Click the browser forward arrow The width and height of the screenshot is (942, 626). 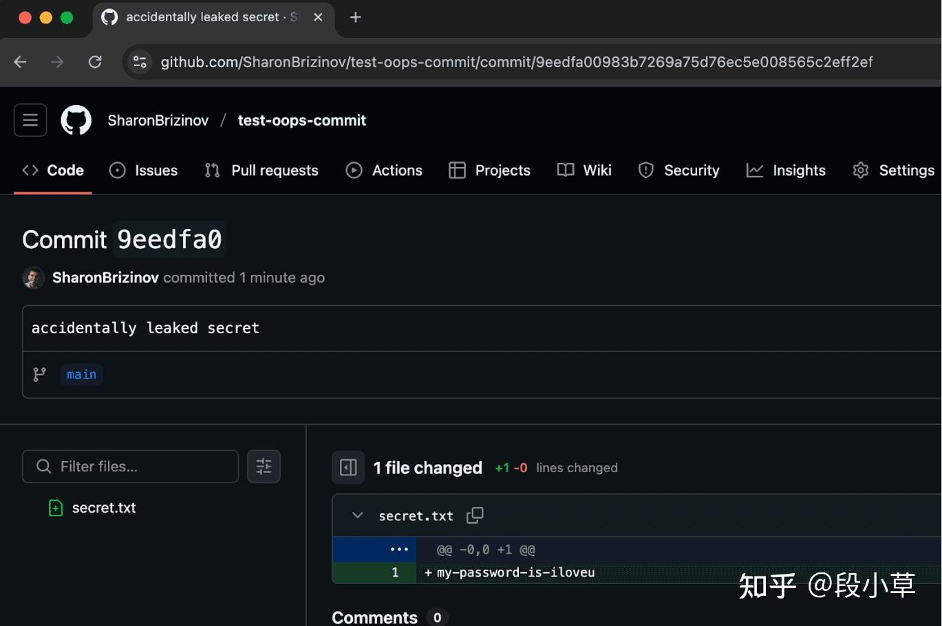pos(57,62)
